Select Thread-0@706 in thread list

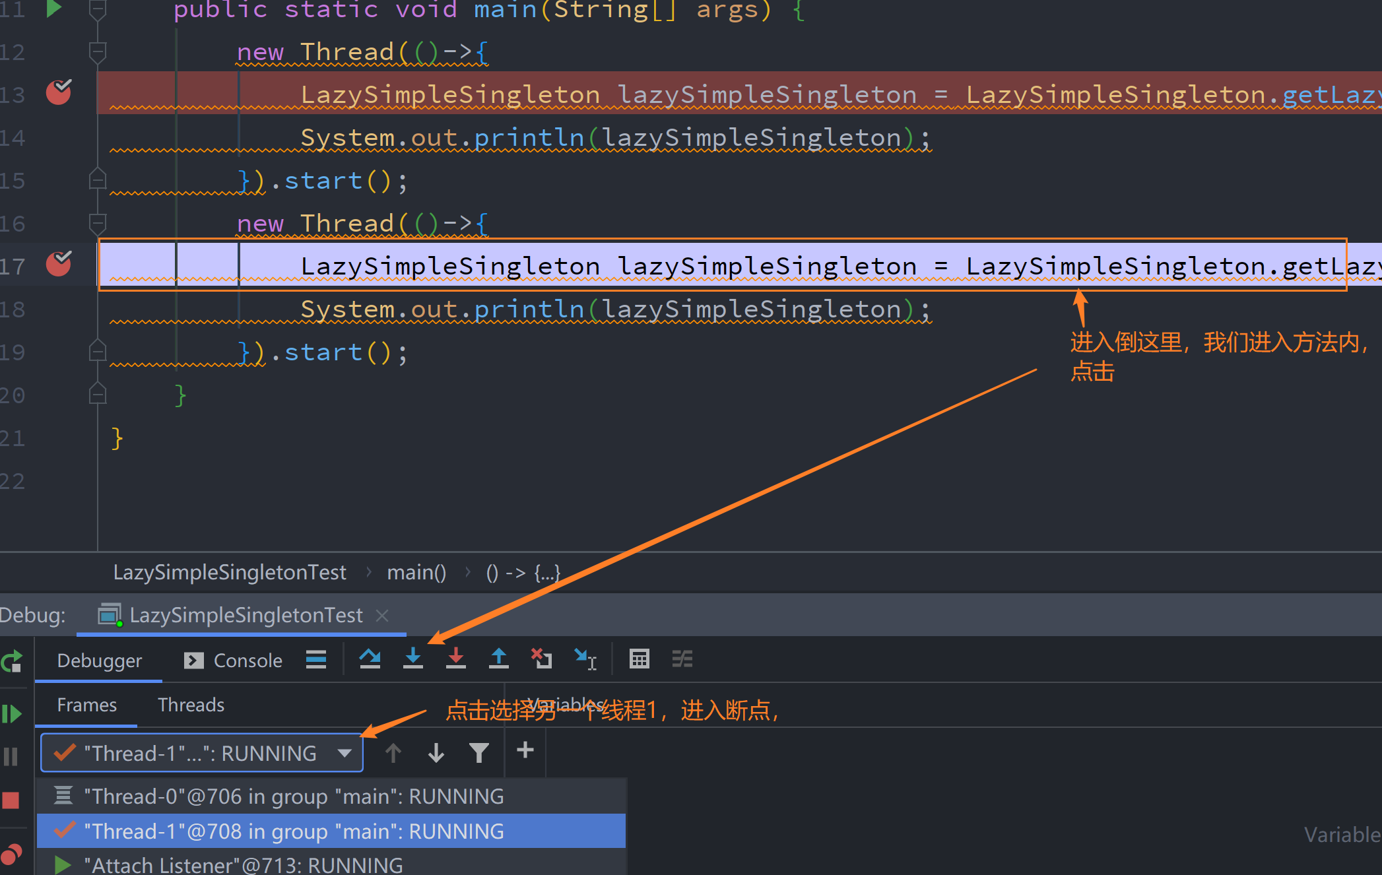[x=294, y=796]
